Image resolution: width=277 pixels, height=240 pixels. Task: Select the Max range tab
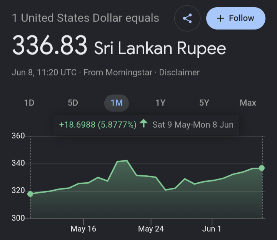(248, 103)
